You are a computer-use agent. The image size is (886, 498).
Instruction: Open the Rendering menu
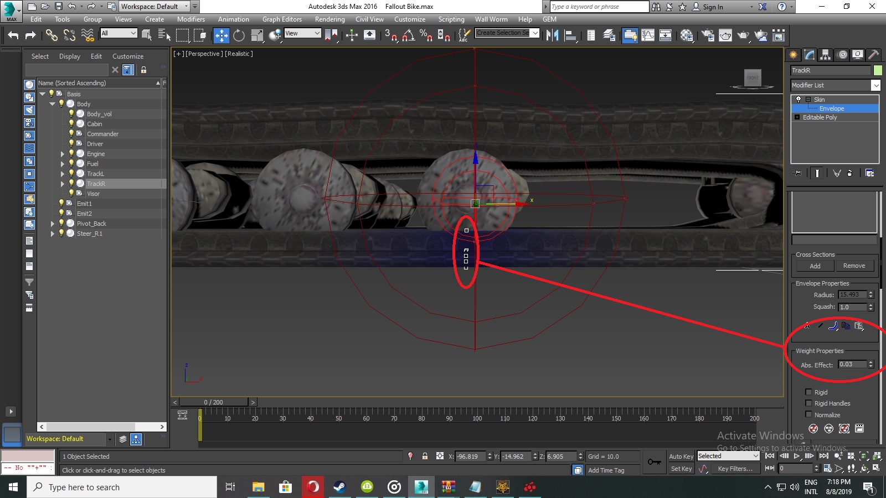[329, 19]
